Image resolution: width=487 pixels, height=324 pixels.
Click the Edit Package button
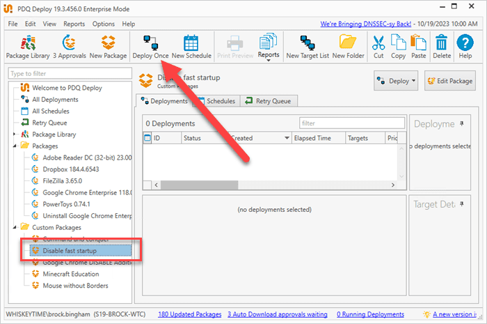(450, 81)
